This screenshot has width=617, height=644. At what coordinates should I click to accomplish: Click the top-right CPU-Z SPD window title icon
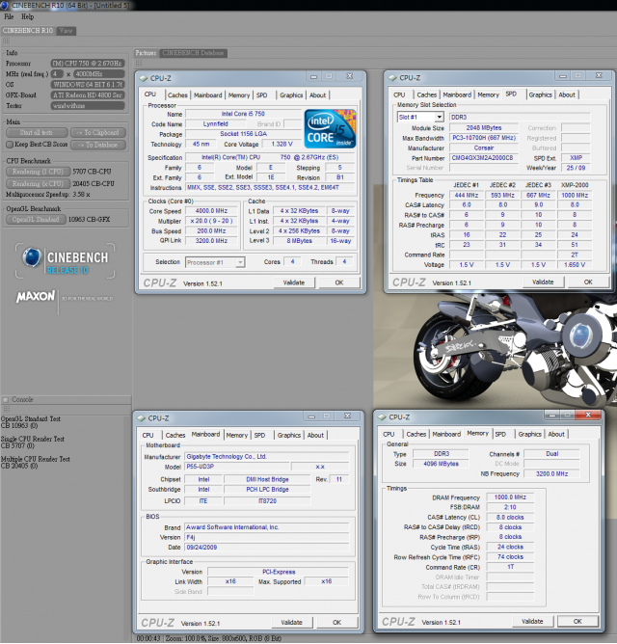pyautogui.click(x=392, y=78)
